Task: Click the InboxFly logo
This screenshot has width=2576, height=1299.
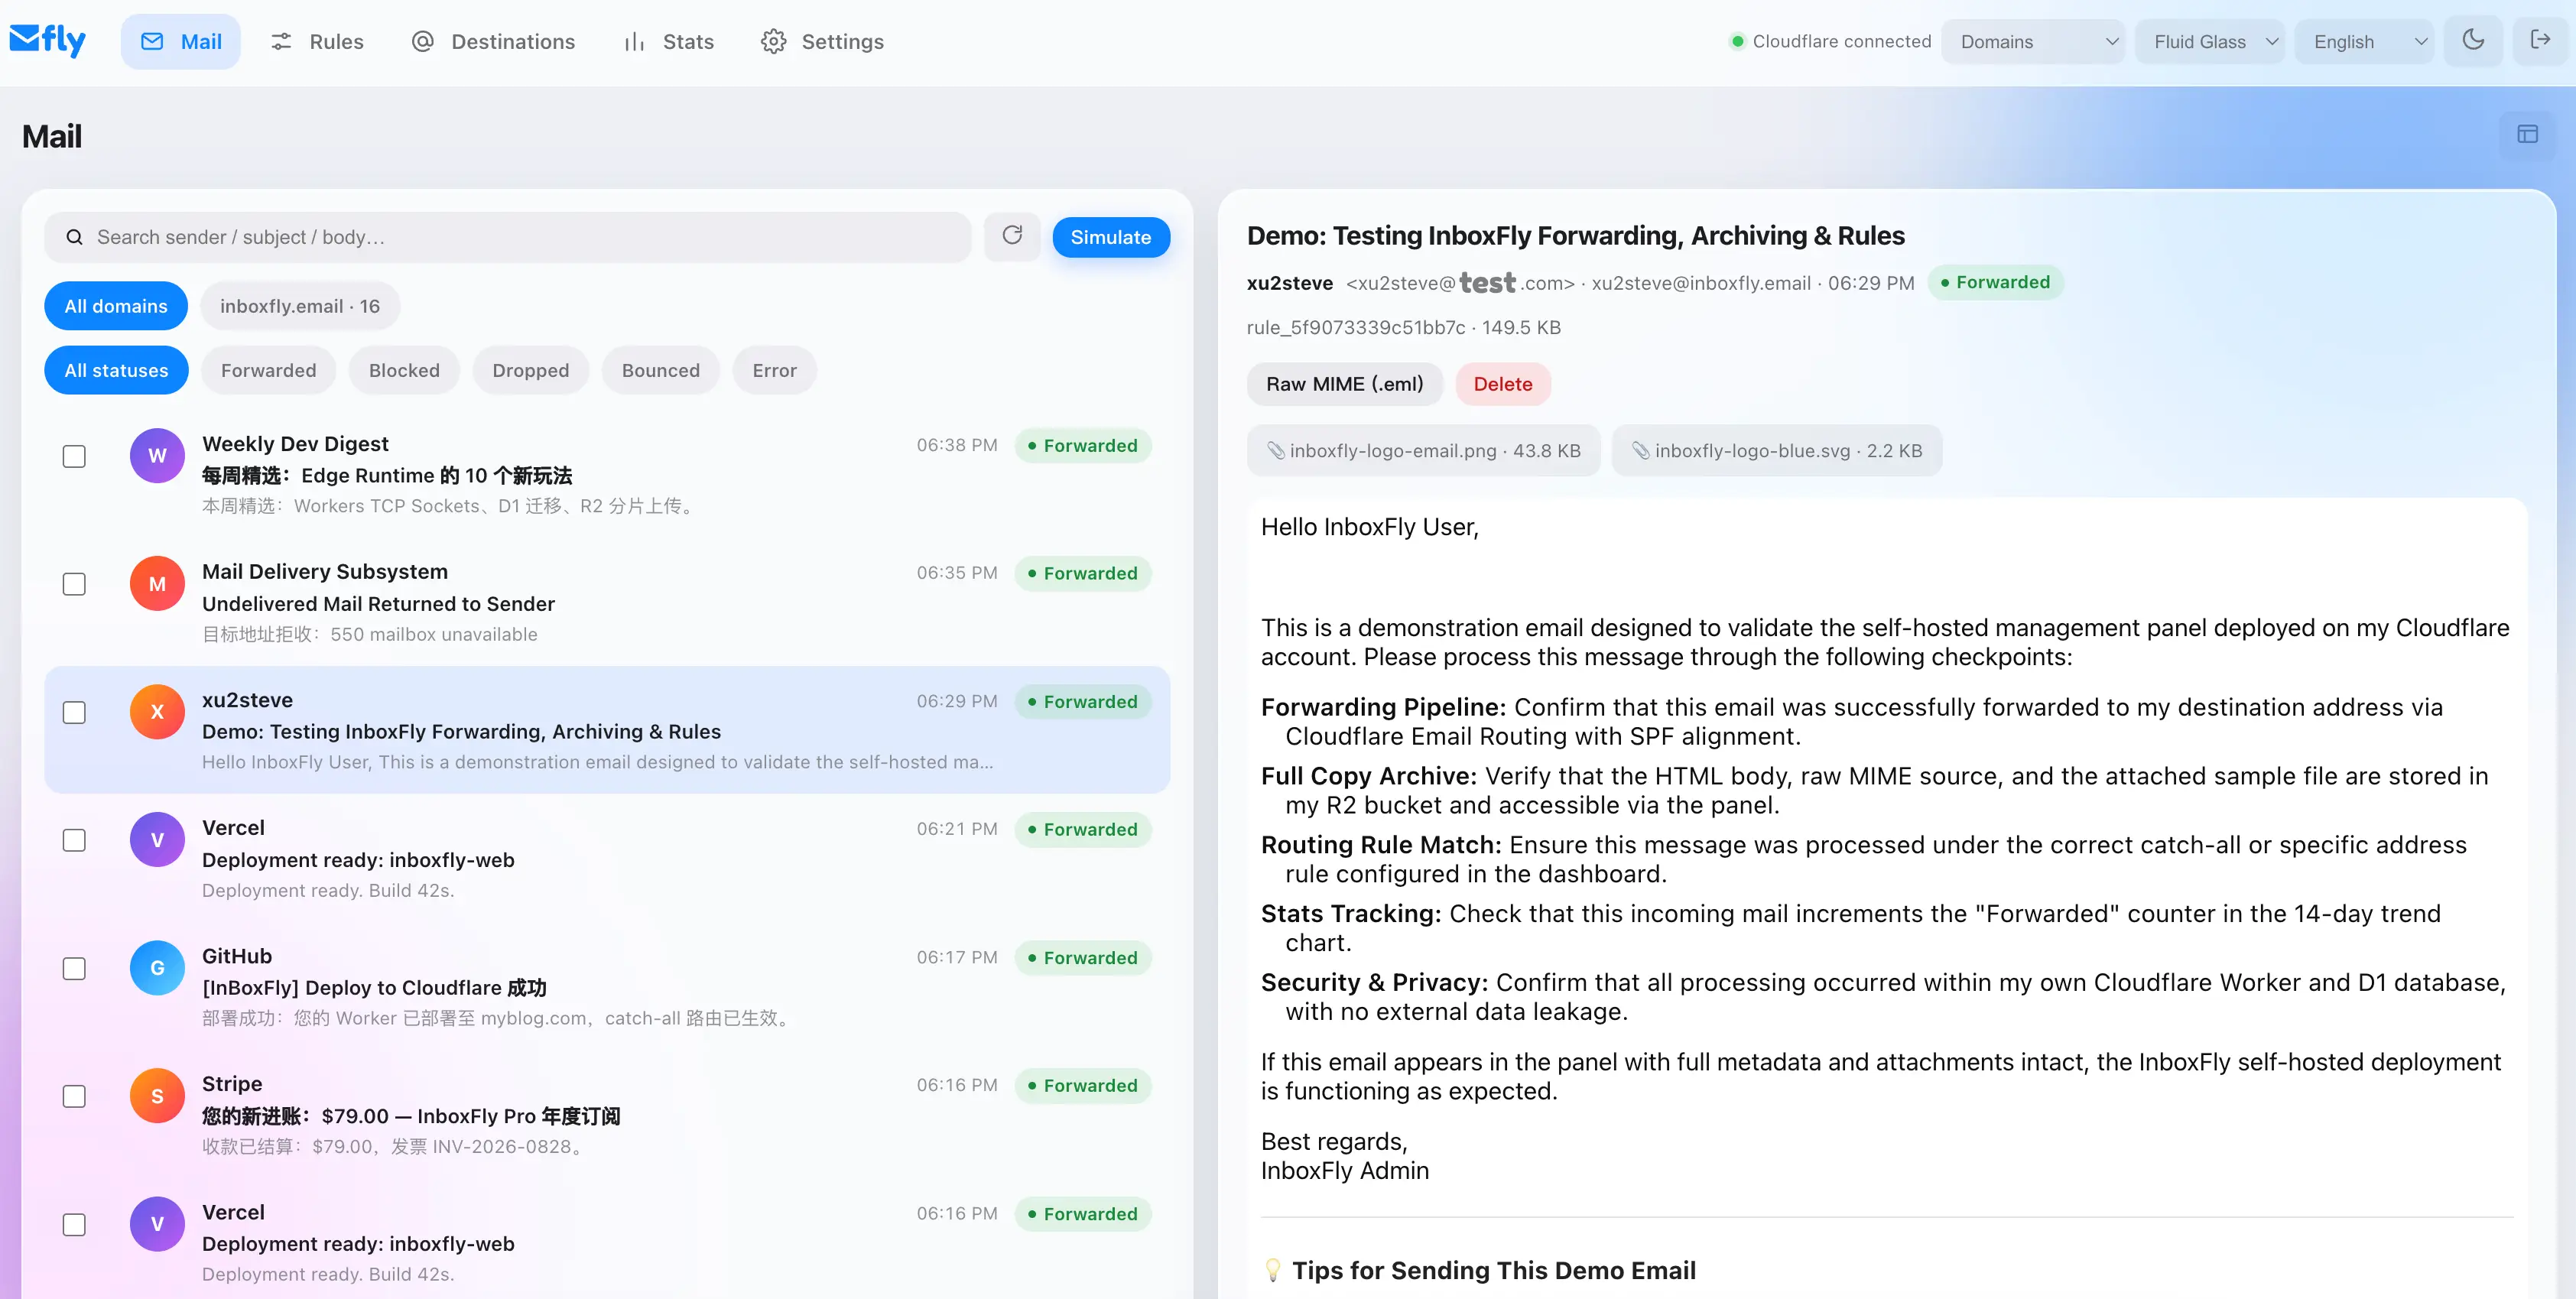Action: tap(47, 40)
